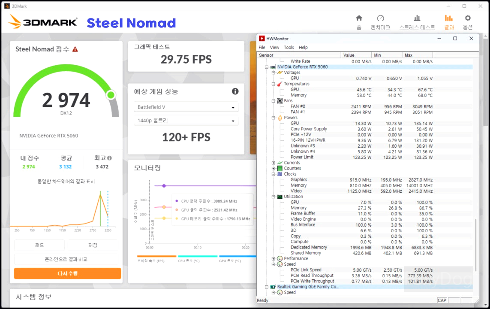The image size is (490, 309).
Task: Click the Sensor column header
Action: click(299, 55)
